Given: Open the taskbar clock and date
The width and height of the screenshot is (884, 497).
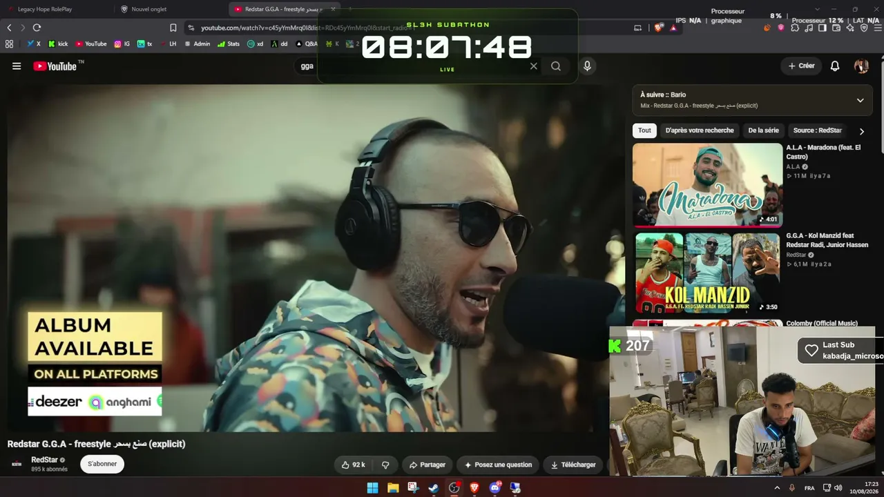Looking at the screenshot, I should (865, 488).
